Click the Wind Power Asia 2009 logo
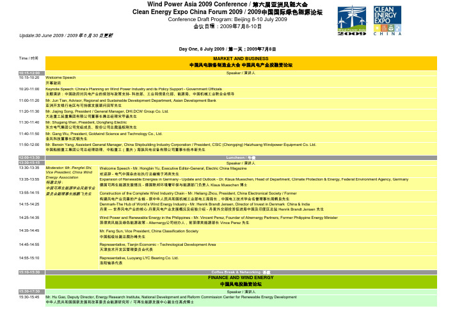455x322 pixels. 352,20
